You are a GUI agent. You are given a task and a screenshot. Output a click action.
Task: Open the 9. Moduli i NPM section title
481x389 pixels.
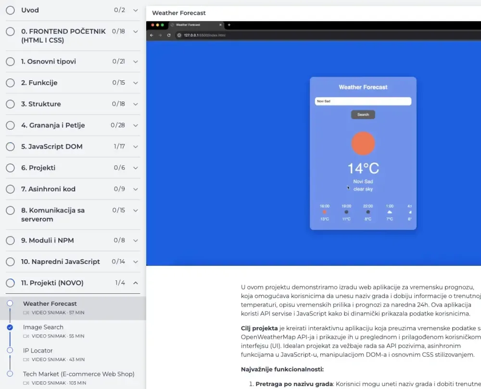point(48,240)
